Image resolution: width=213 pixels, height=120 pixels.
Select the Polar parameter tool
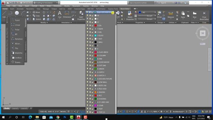[x=16, y=30]
